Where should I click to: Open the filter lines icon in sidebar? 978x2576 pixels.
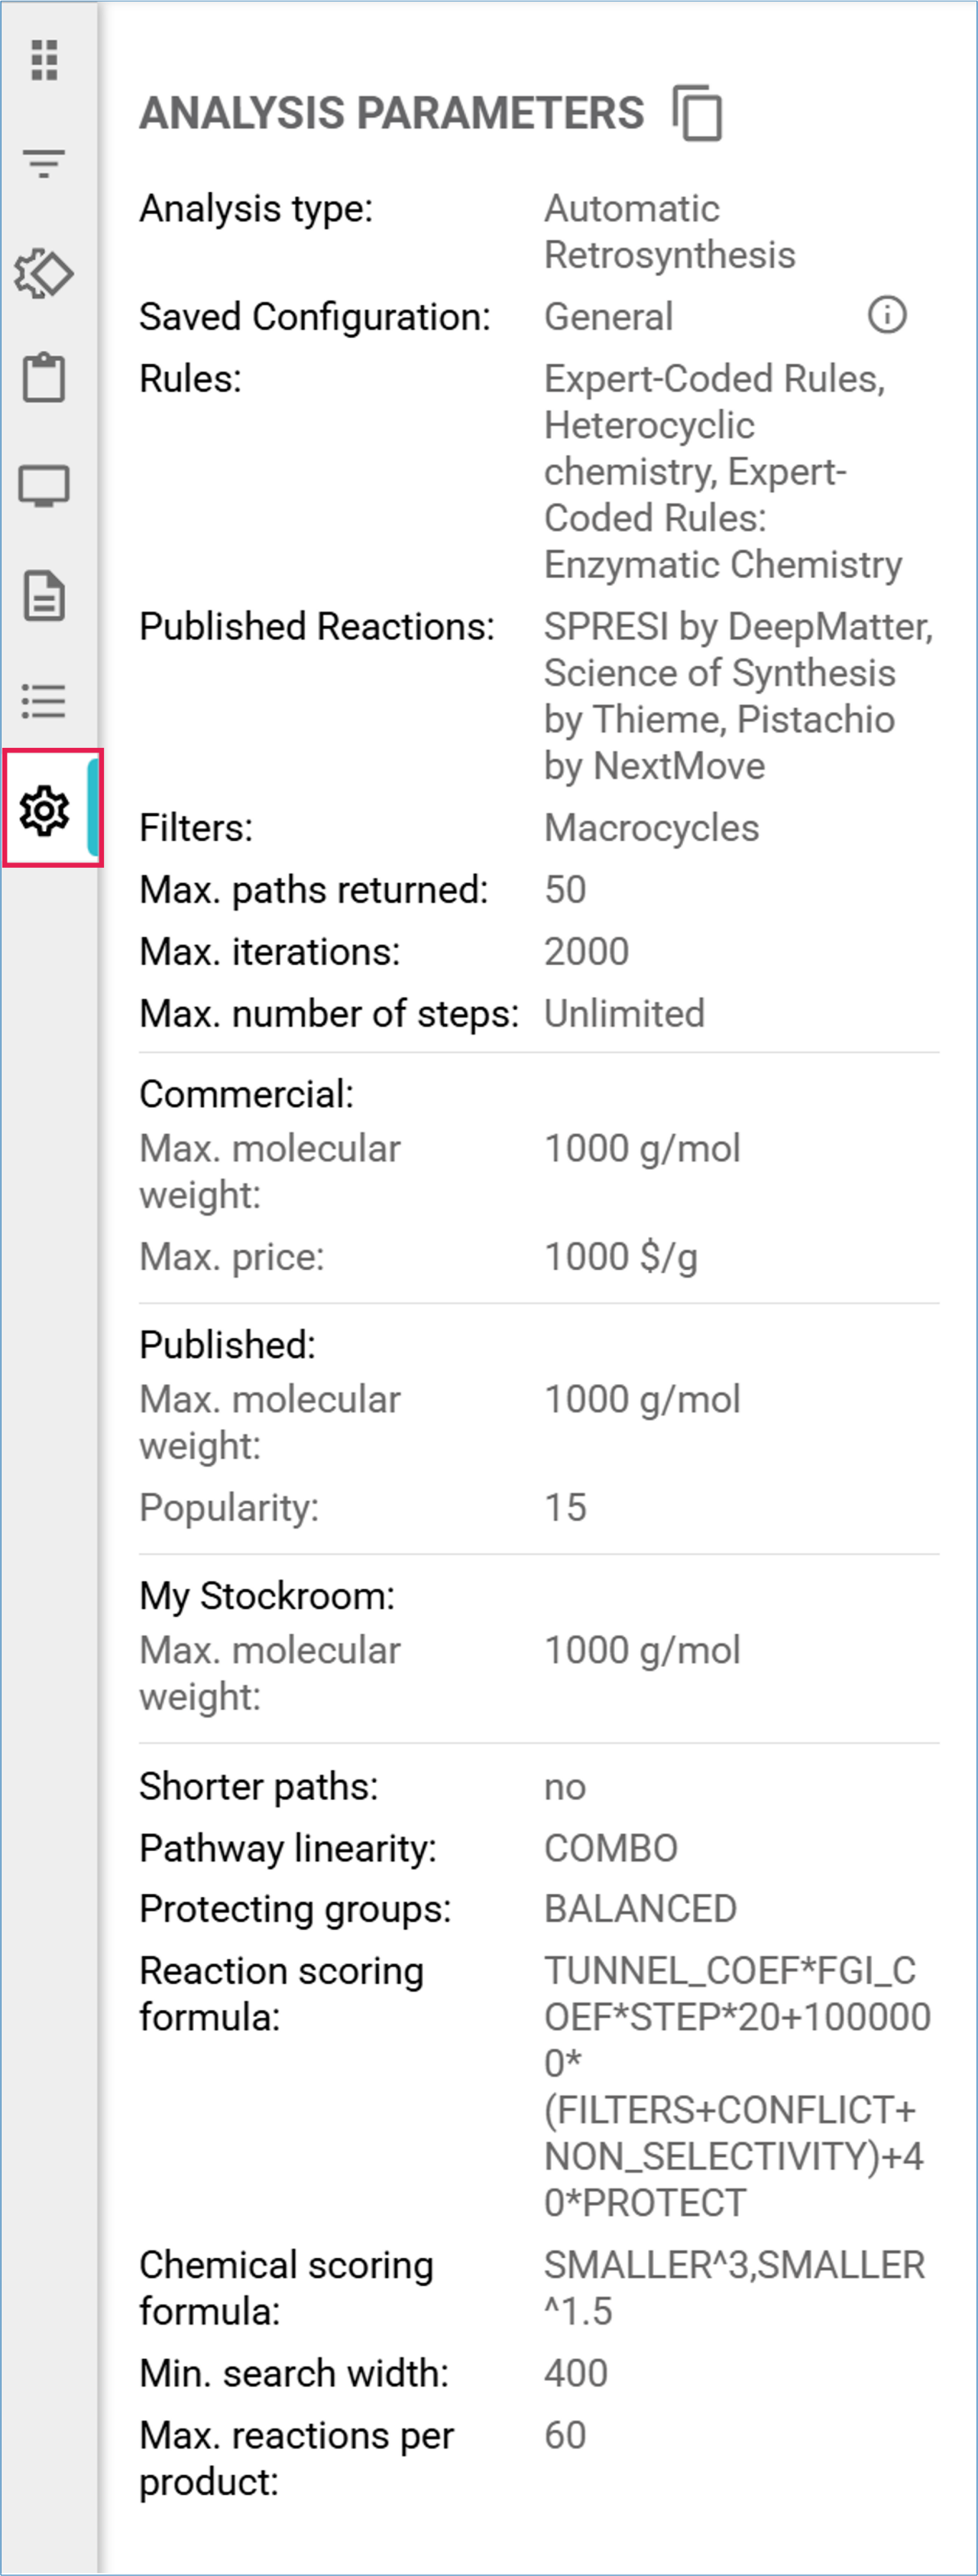[44, 162]
